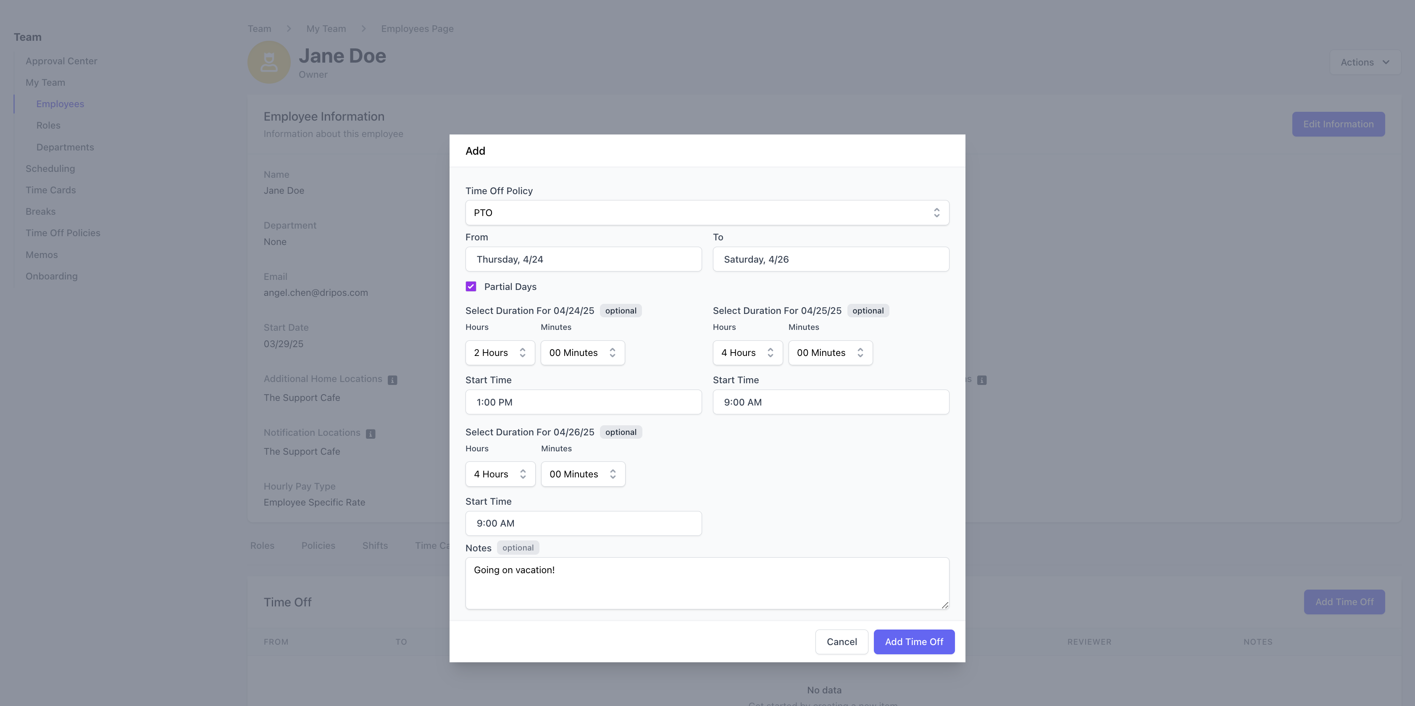Click info icon beside Additional Home Locations
Viewport: 1415px width, 706px height.
coord(392,380)
